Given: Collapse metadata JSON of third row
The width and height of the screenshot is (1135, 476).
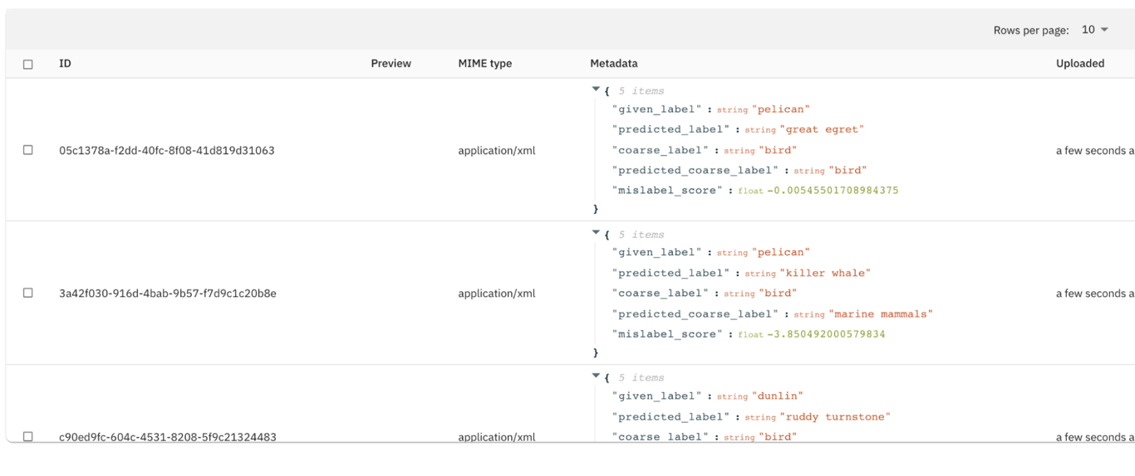Looking at the screenshot, I should click(x=596, y=376).
